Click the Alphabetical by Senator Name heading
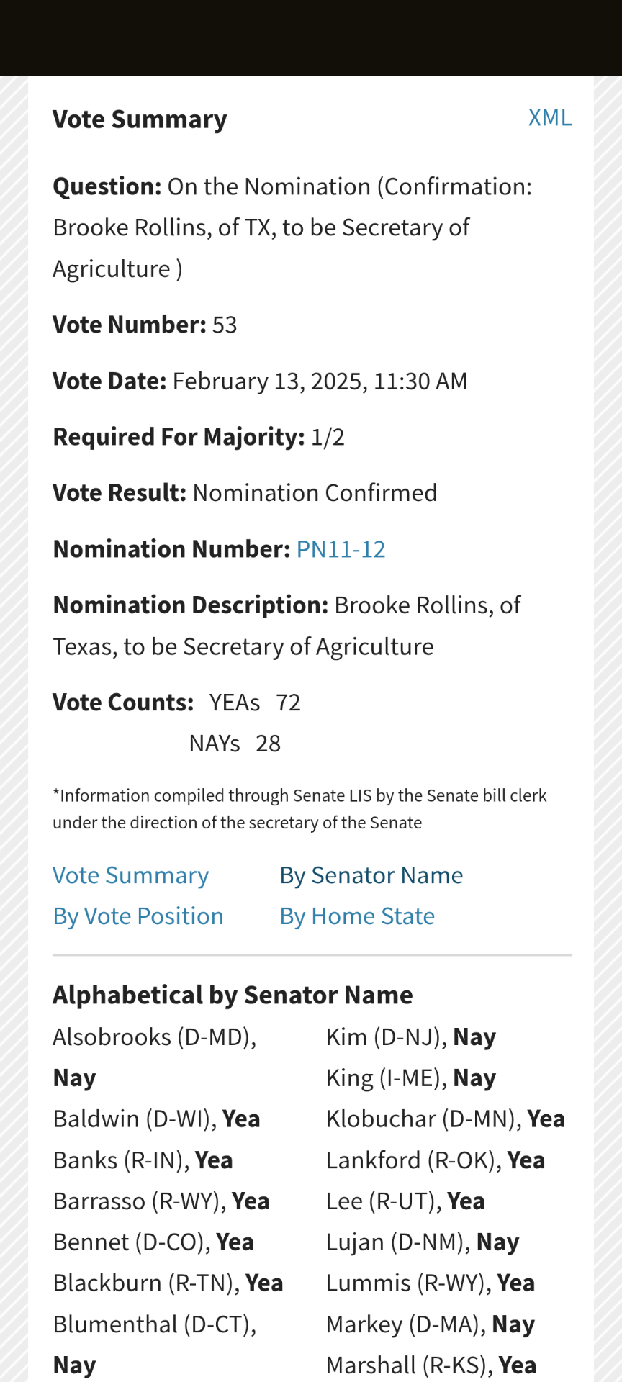This screenshot has height=1382, width=622. [x=233, y=995]
